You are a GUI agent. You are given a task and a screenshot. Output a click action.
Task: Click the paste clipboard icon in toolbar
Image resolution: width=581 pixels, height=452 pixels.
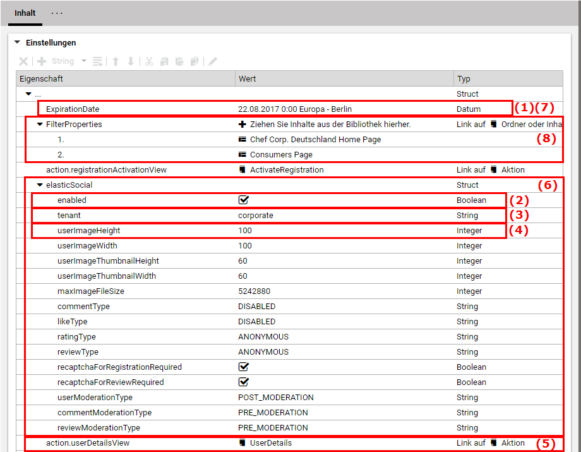click(x=179, y=61)
